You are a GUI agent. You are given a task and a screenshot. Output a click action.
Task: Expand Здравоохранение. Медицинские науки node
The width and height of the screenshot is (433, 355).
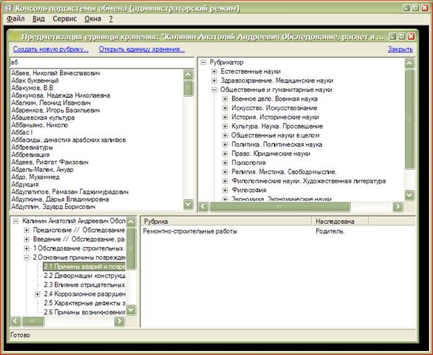click(214, 81)
